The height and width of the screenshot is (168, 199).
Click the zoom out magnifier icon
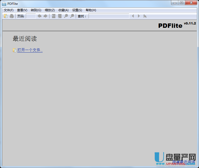pos(66,16)
